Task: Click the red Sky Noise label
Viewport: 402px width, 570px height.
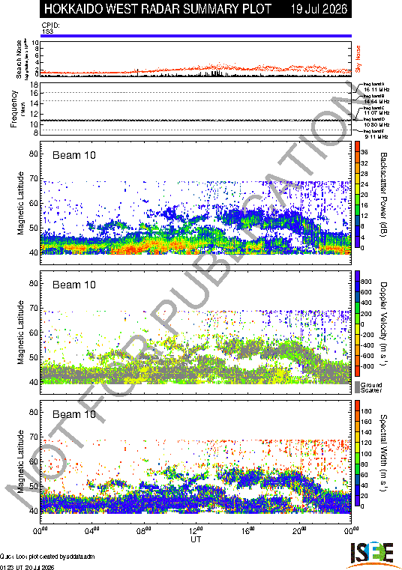Action: click(358, 59)
